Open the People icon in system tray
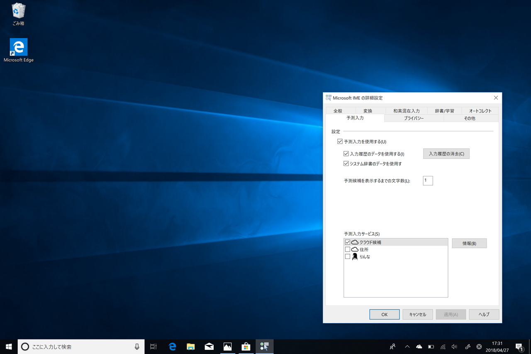531x354 pixels. point(392,347)
